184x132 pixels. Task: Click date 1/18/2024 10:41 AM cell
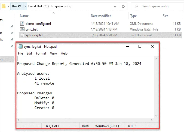click(105, 24)
